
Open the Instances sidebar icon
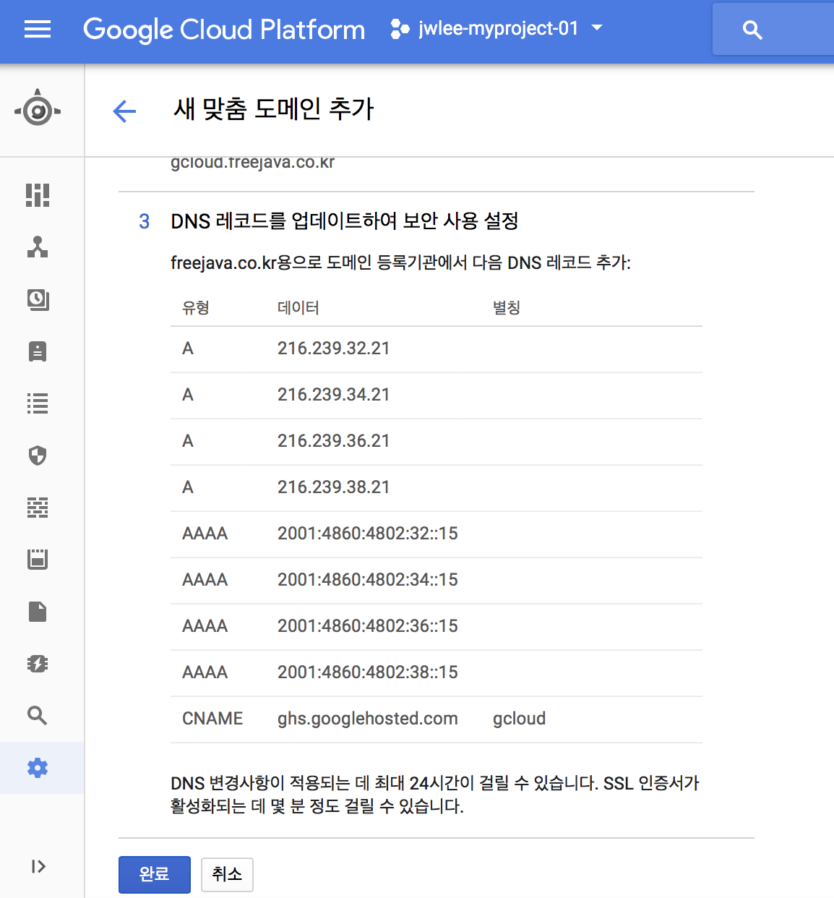pos(38,351)
